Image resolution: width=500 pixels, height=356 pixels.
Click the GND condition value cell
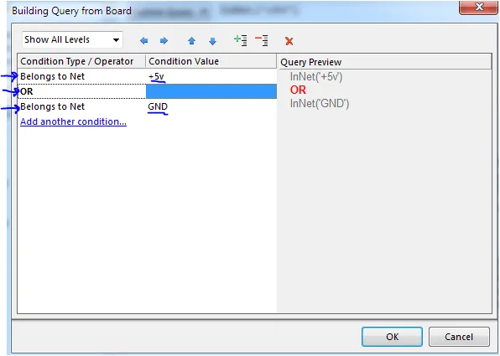(211, 106)
